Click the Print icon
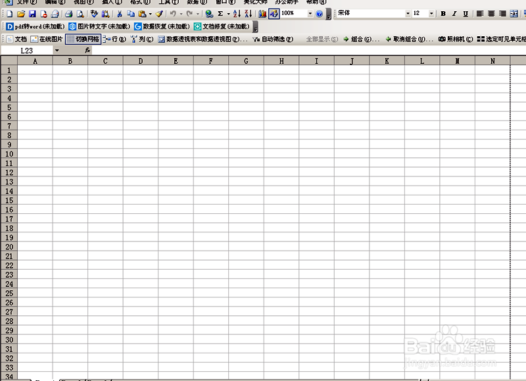 pyautogui.click(x=69, y=14)
